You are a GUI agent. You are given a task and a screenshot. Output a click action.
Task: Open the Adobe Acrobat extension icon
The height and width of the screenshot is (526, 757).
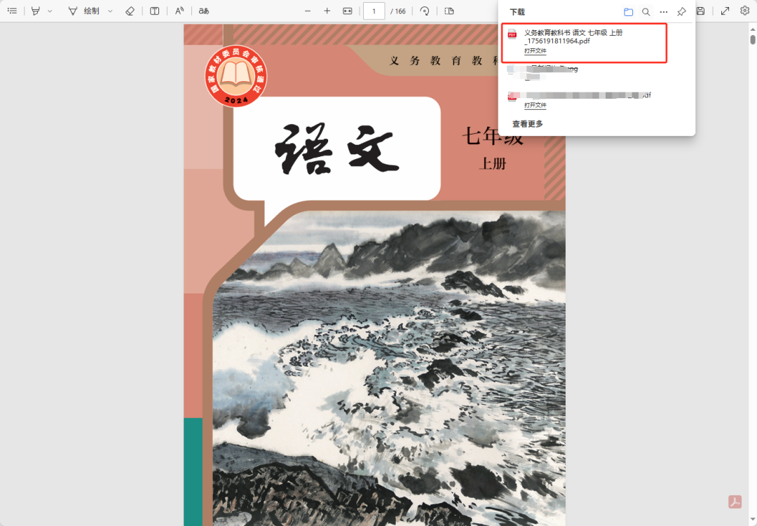click(x=735, y=502)
